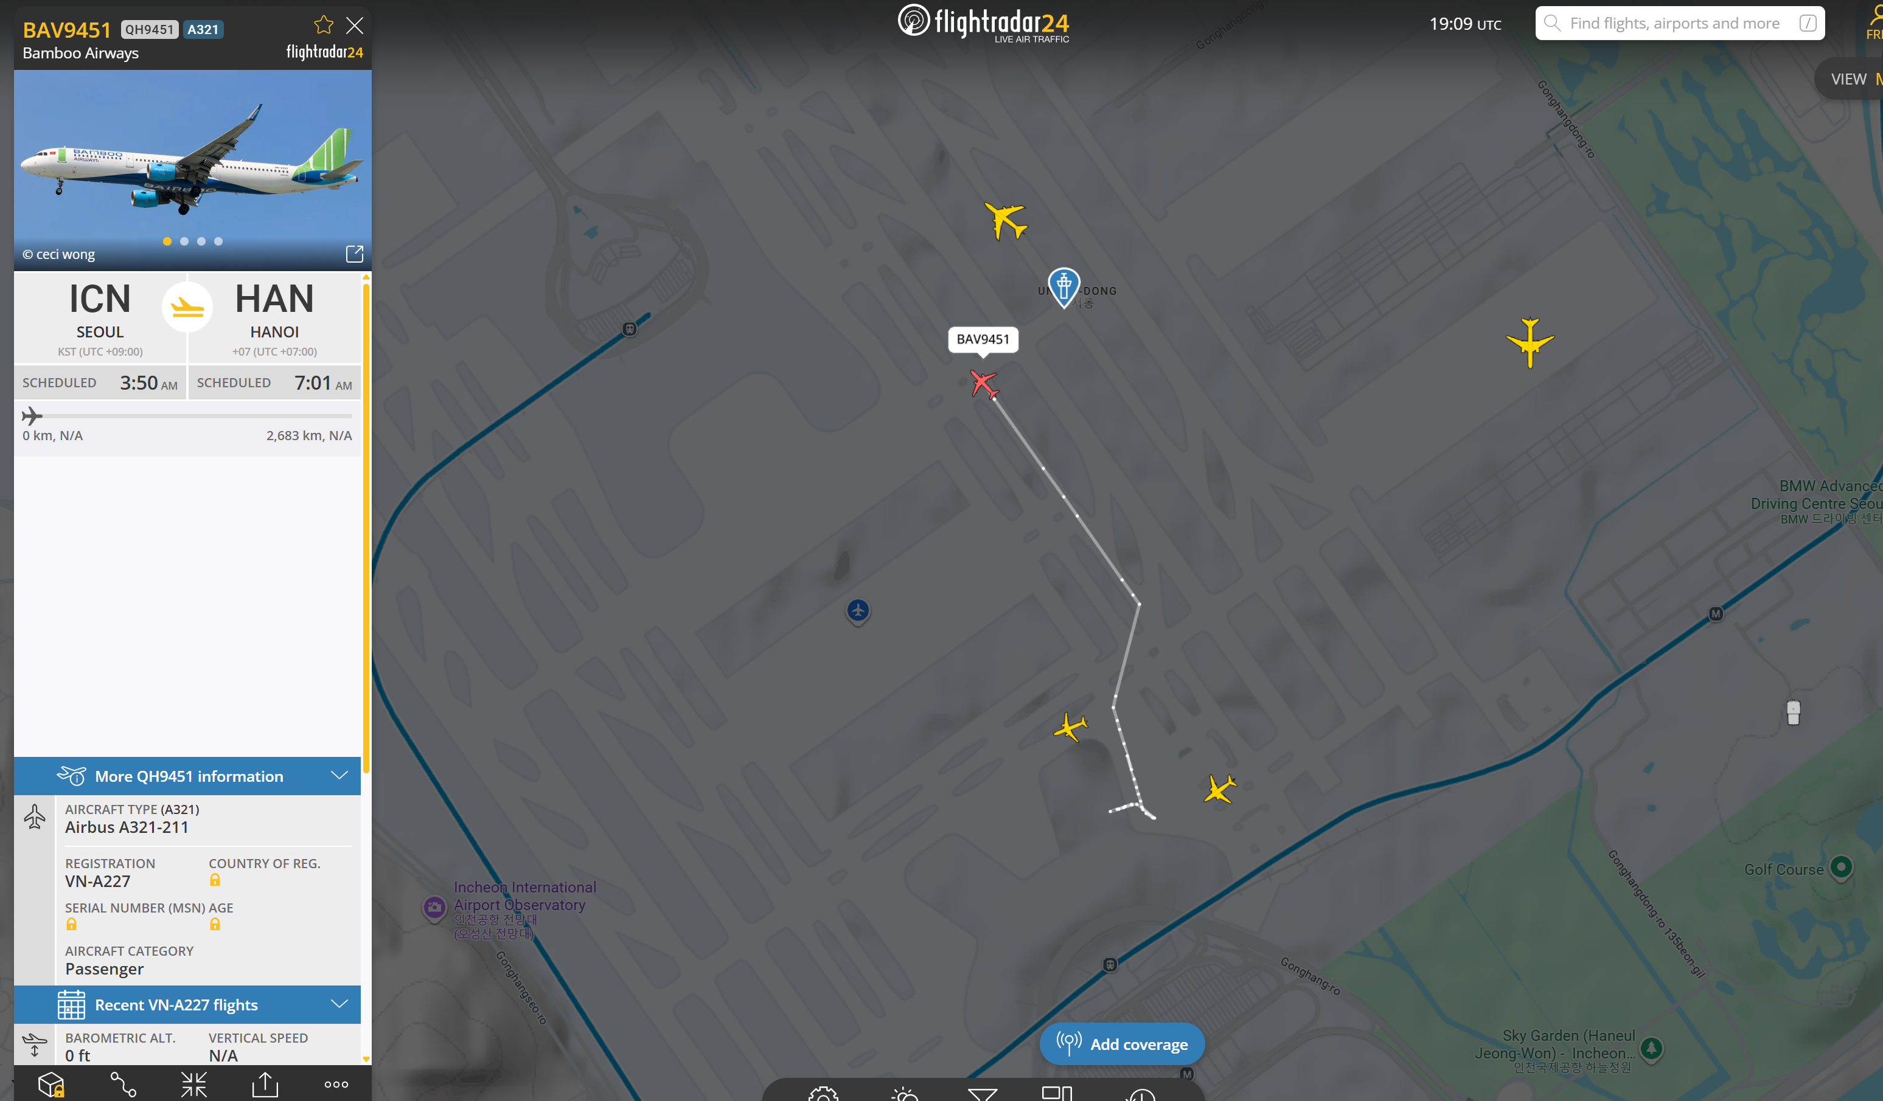The width and height of the screenshot is (1883, 1101).
Task: Collapse Recent VN-A227 flights section
Action: click(339, 1004)
